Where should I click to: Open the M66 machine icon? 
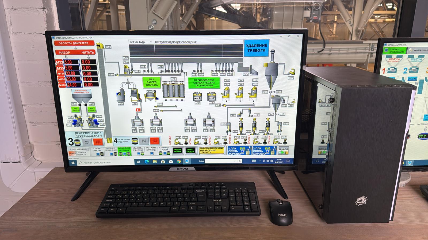(197, 97)
